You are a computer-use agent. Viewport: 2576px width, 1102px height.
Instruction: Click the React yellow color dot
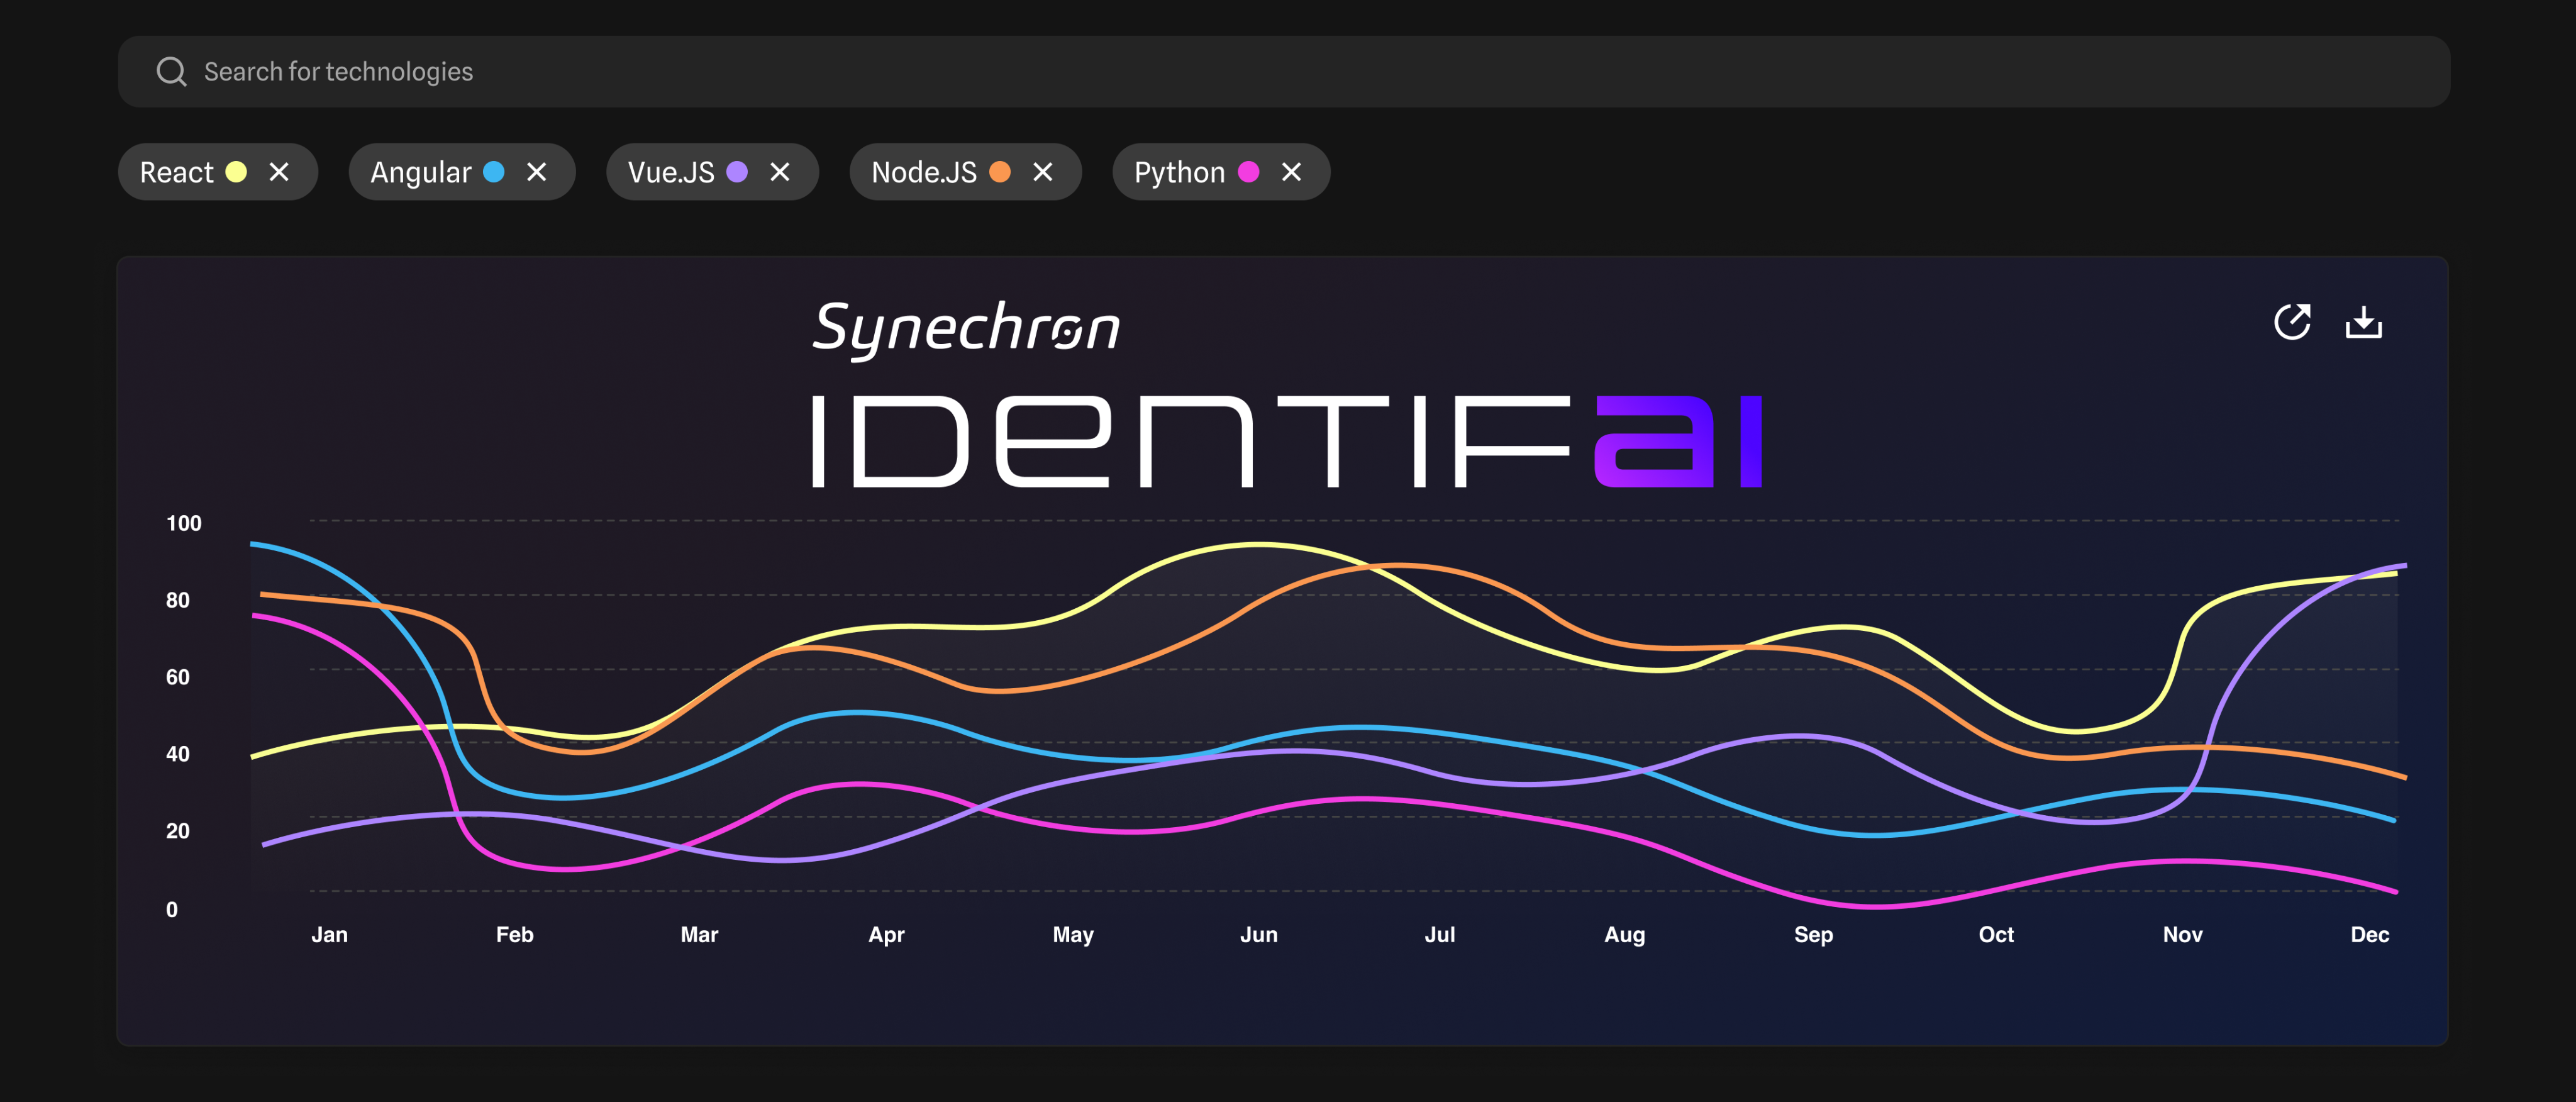point(236,172)
